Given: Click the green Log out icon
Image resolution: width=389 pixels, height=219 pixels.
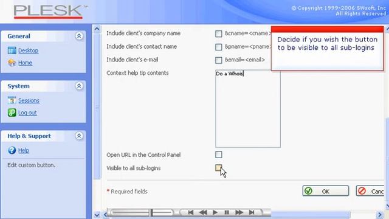Looking at the screenshot, I should [12, 113].
